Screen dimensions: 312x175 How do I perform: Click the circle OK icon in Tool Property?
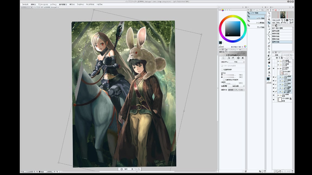pos(238,58)
